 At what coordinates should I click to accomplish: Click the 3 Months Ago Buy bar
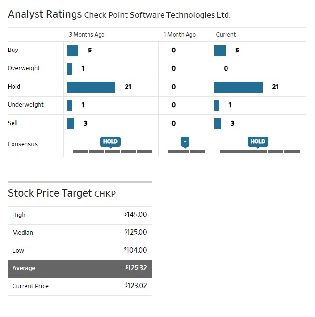73,51
